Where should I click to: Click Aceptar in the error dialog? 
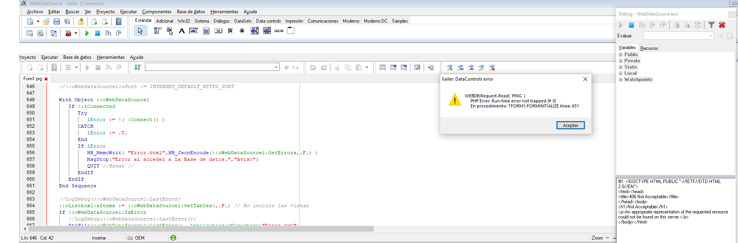(570, 125)
